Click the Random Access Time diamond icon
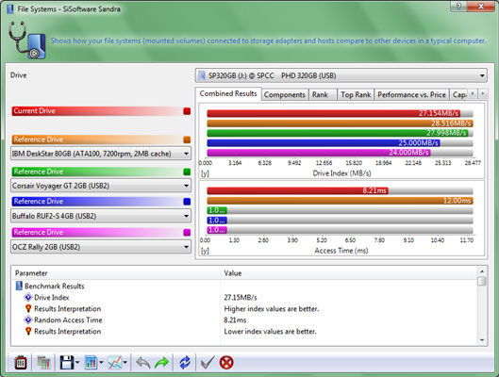Image resolution: width=499 pixels, height=377 pixels. coord(28,320)
